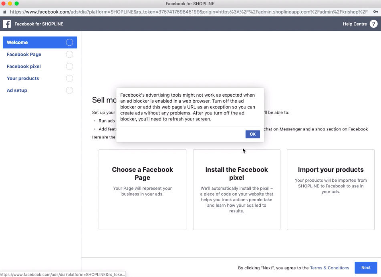The width and height of the screenshot is (381, 277).
Task: Click the Facebook pixel step status circle
Action: coord(69,66)
